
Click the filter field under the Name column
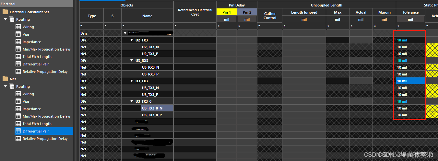point(147,26)
